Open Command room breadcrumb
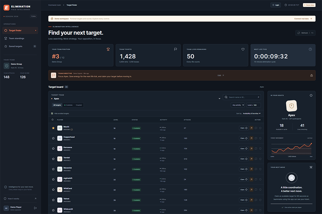322x214 pixels. coord(54,5)
